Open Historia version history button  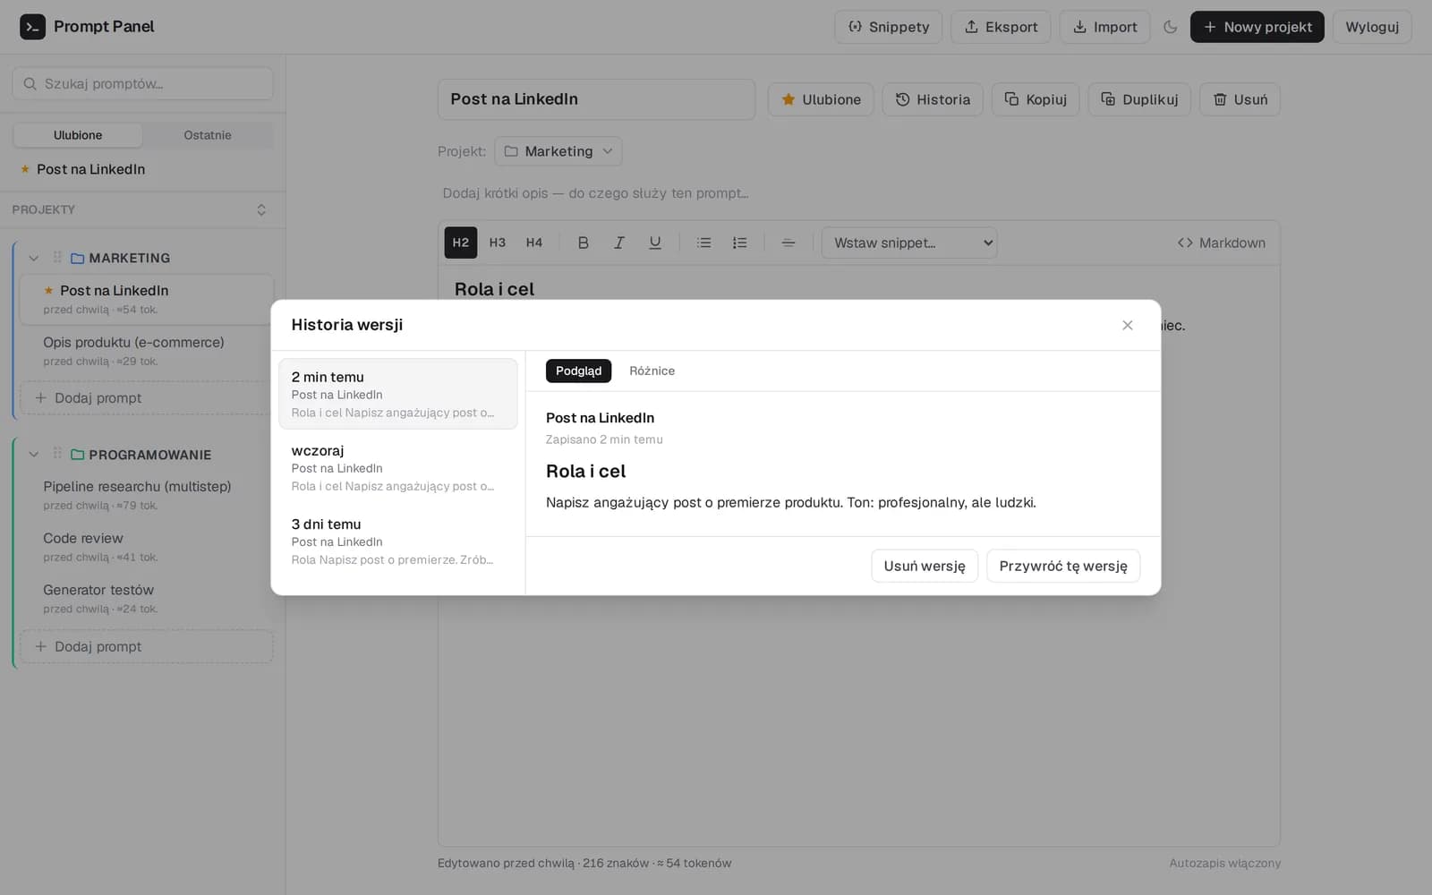[933, 99]
